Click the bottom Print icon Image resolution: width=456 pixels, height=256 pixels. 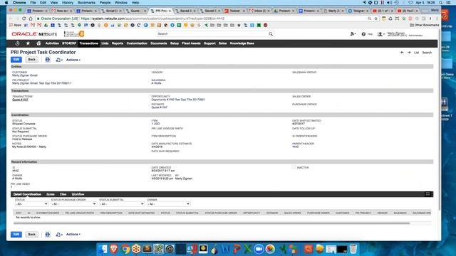click(48, 234)
